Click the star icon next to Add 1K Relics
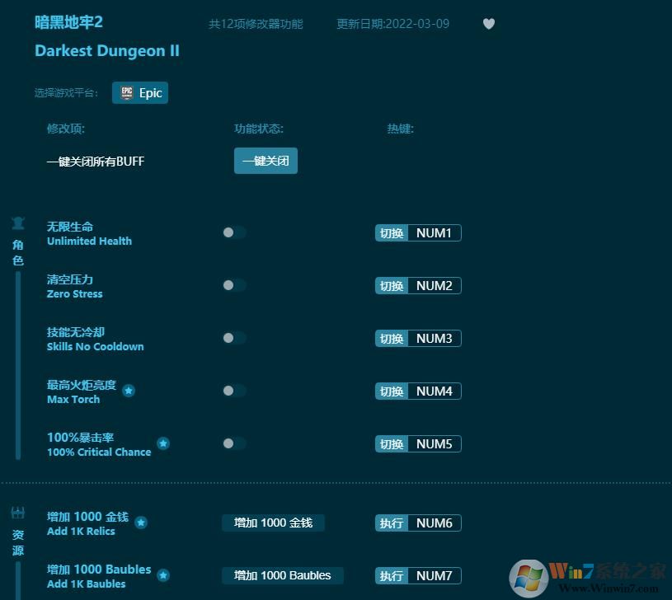 pyautogui.click(x=141, y=523)
